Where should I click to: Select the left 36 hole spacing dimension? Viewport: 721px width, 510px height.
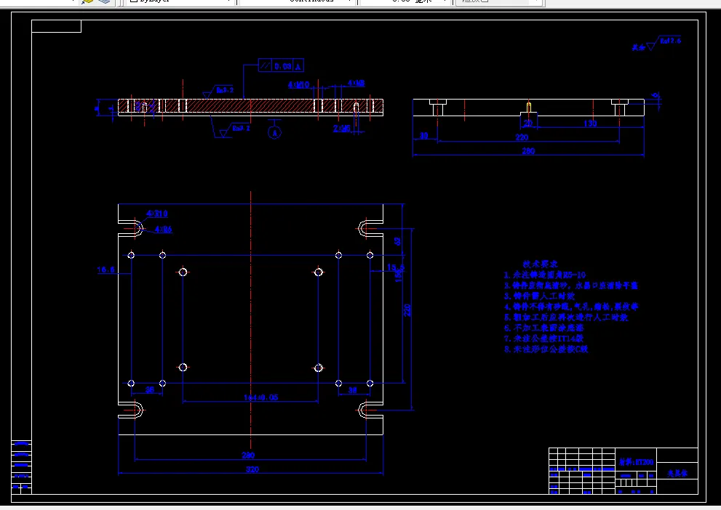click(149, 389)
